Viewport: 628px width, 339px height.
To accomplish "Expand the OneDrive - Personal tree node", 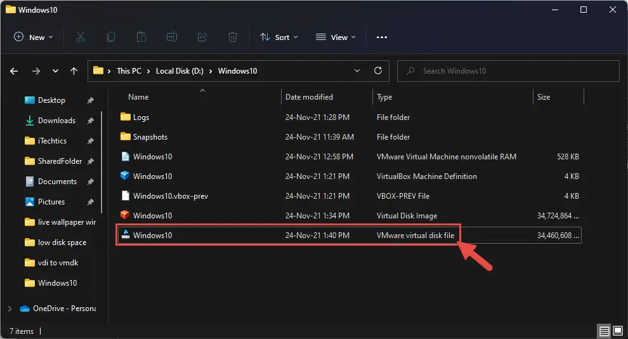I will (10, 309).
